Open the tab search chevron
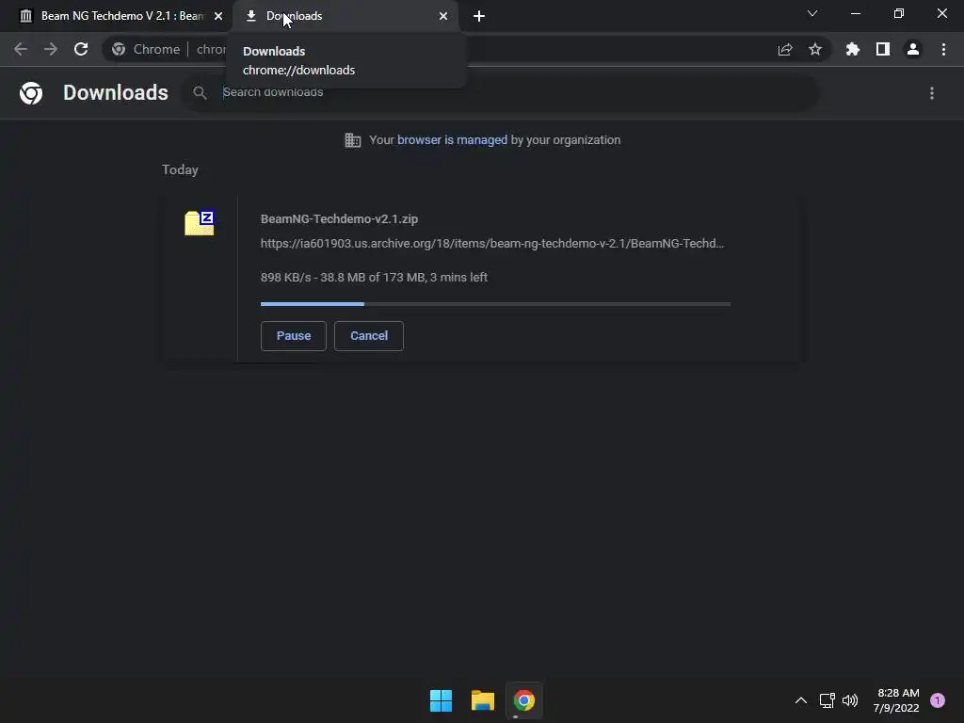This screenshot has height=723, width=964. point(812,13)
